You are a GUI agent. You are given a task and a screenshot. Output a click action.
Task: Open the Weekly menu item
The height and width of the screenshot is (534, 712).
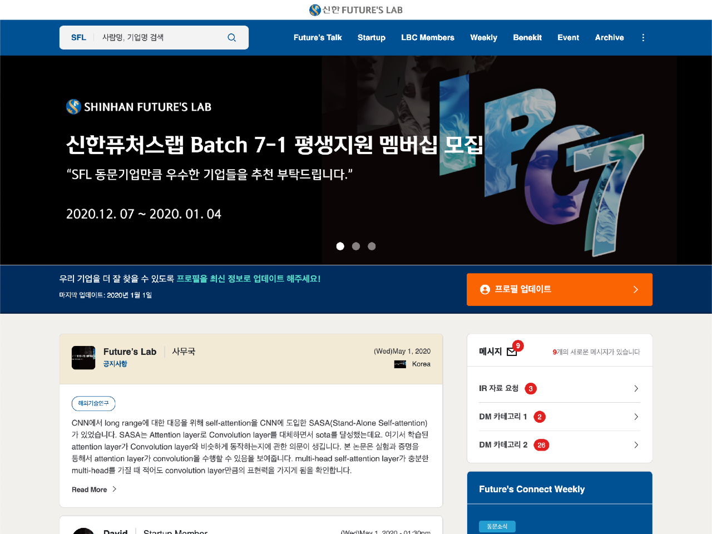pos(484,37)
